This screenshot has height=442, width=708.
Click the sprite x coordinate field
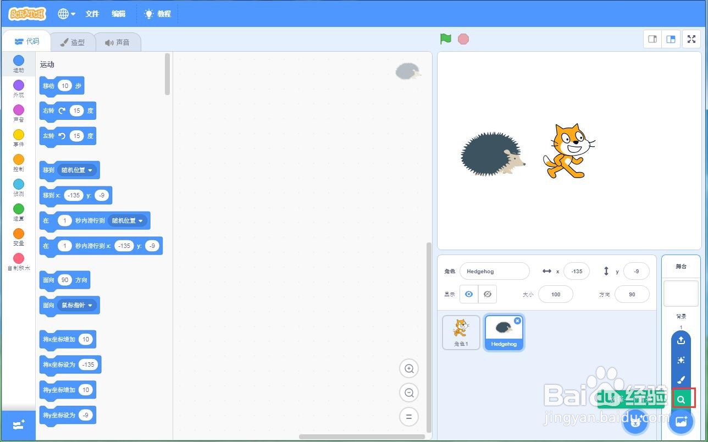click(577, 272)
